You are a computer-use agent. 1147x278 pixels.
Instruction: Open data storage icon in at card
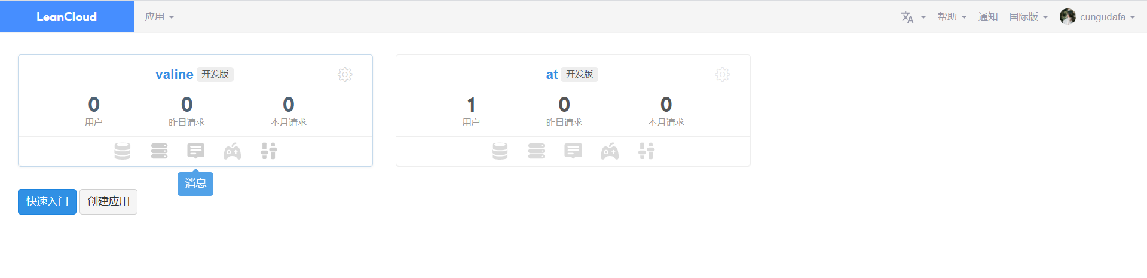500,151
